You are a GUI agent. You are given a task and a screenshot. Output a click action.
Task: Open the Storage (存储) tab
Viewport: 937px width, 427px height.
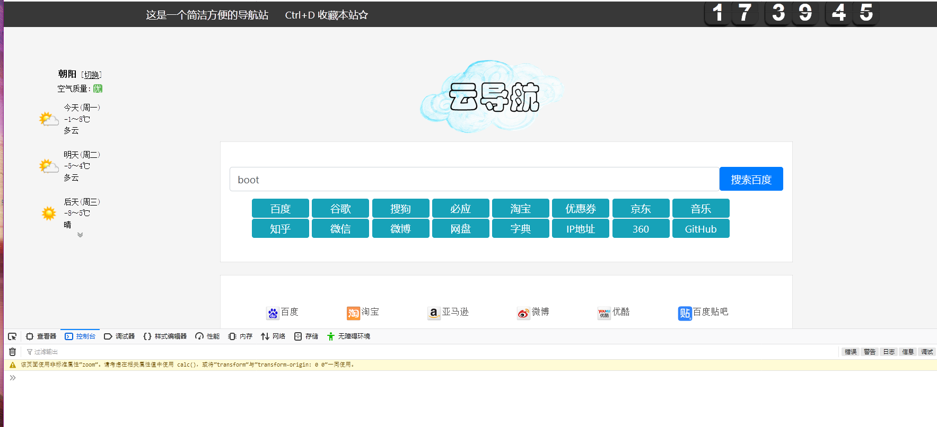306,336
